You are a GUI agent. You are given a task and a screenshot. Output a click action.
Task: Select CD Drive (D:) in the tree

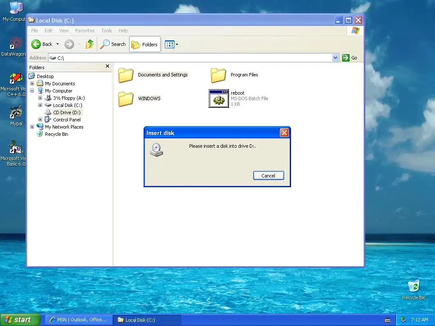coord(67,112)
